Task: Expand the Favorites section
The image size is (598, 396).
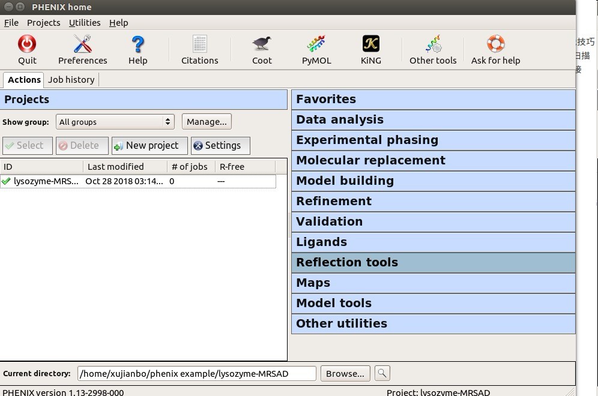Action: [x=433, y=100]
